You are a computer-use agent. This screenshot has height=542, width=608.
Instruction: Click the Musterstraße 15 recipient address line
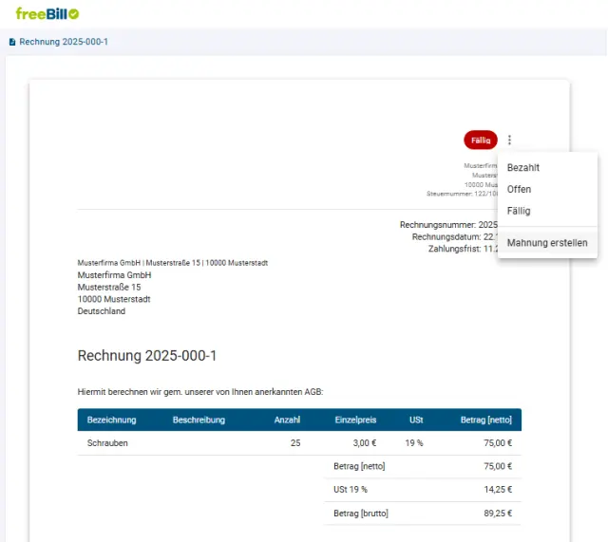click(x=109, y=288)
